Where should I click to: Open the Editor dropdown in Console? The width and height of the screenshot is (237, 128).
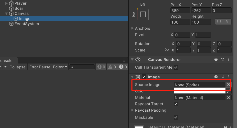[60, 67]
